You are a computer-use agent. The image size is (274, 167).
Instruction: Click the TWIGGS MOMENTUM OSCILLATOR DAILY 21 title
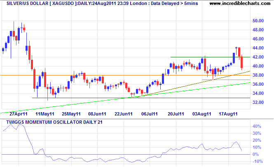[54, 122]
